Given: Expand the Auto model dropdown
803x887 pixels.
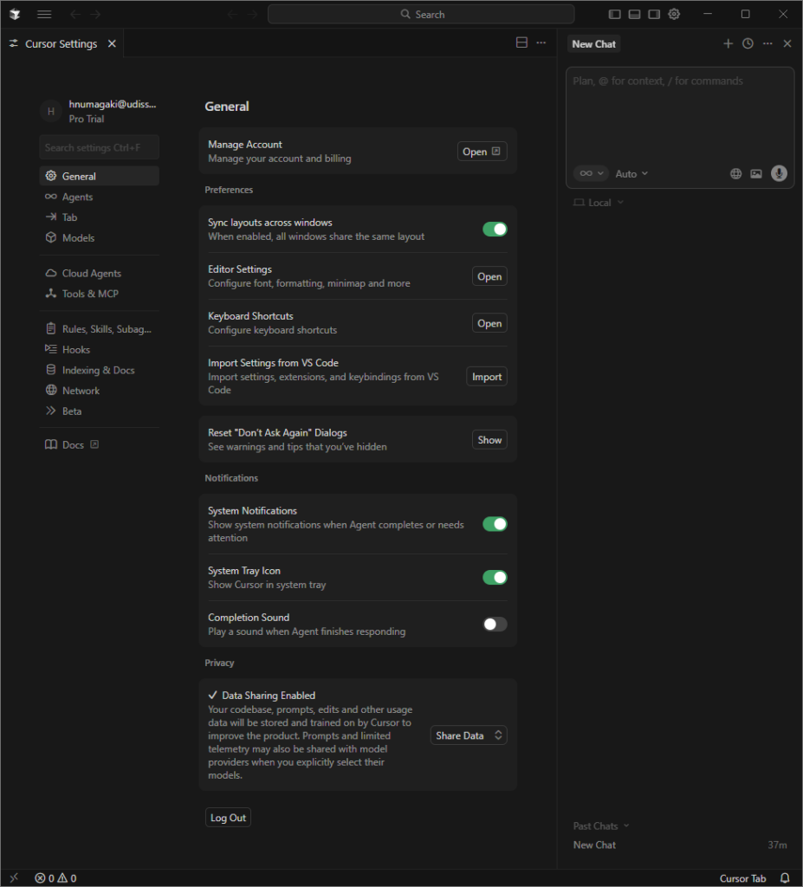Looking at the screenshot, I should 631,173.
